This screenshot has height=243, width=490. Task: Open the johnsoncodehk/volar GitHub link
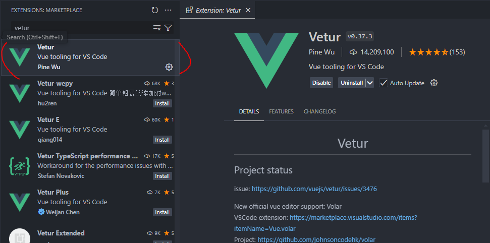(x=316, y=239)
